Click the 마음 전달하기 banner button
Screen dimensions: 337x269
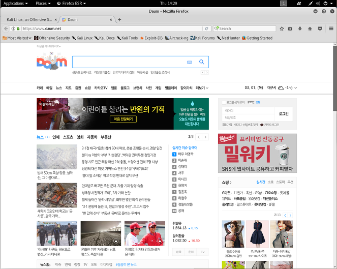[x=123, y=119]
